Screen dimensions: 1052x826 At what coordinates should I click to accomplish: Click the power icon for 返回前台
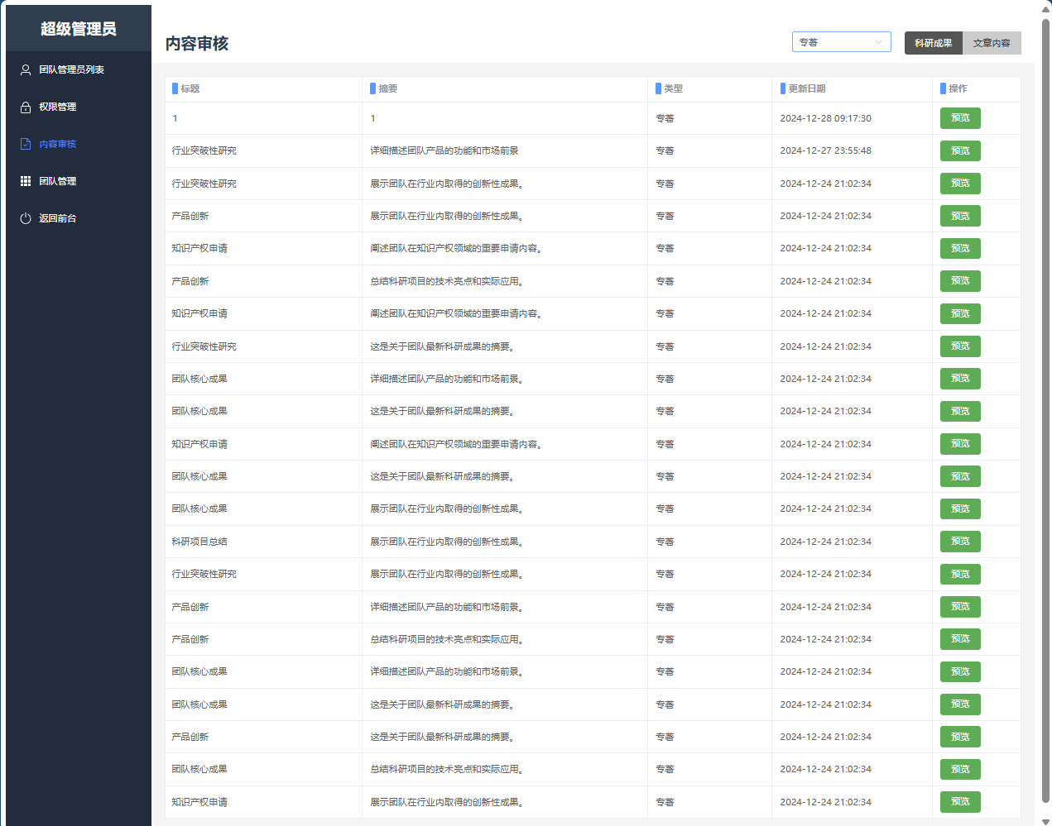[26, 218]
